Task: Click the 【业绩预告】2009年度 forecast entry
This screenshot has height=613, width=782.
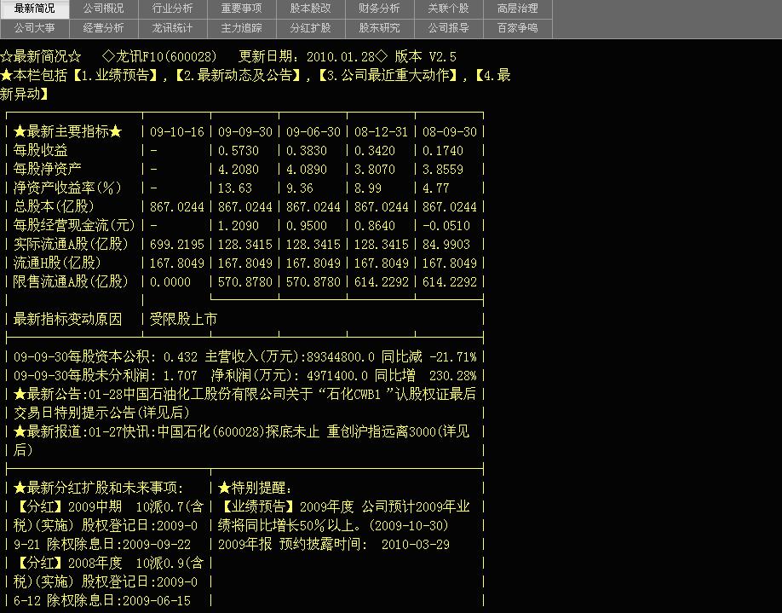Action: (x=343, y=516)
